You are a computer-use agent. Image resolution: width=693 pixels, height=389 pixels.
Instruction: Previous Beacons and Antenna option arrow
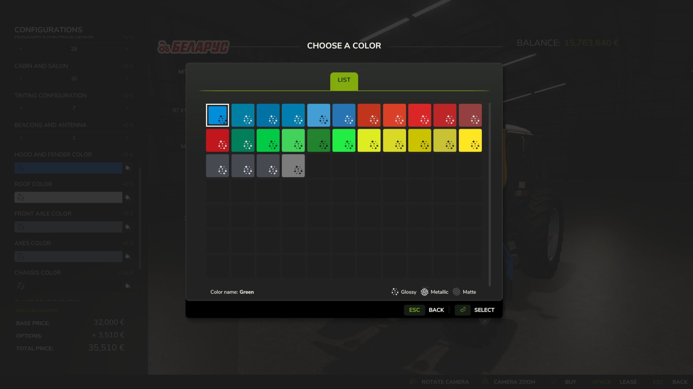[x=21, y=137]
